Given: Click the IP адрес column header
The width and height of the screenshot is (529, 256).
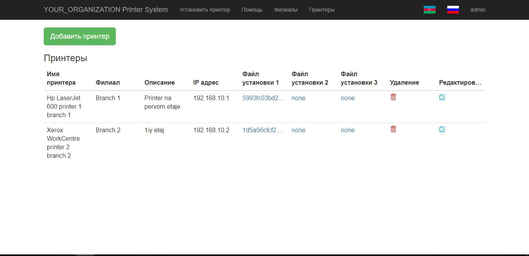Looking at the screenshot, I should click(206, 82).
